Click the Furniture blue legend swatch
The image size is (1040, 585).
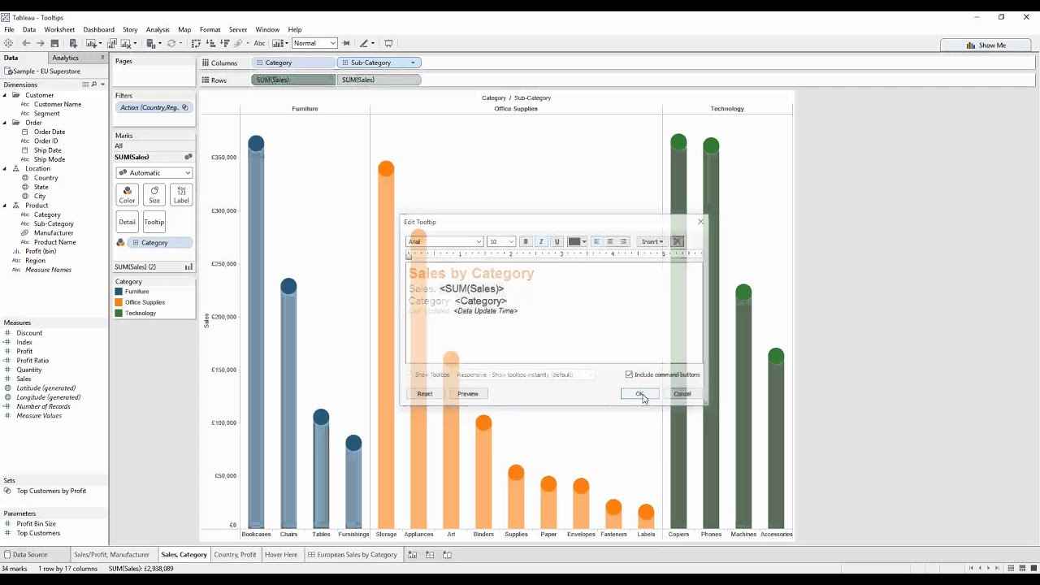tap(119, 292)
